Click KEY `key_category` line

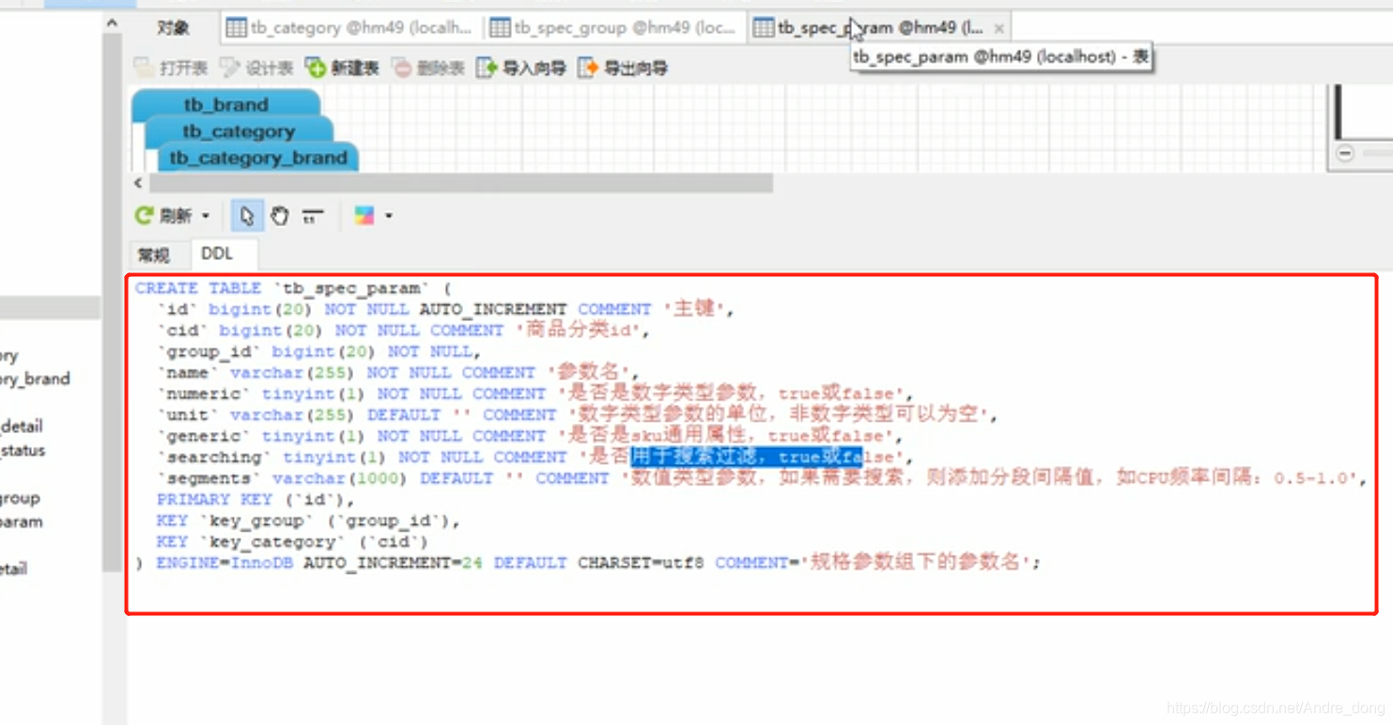point(292,542)
